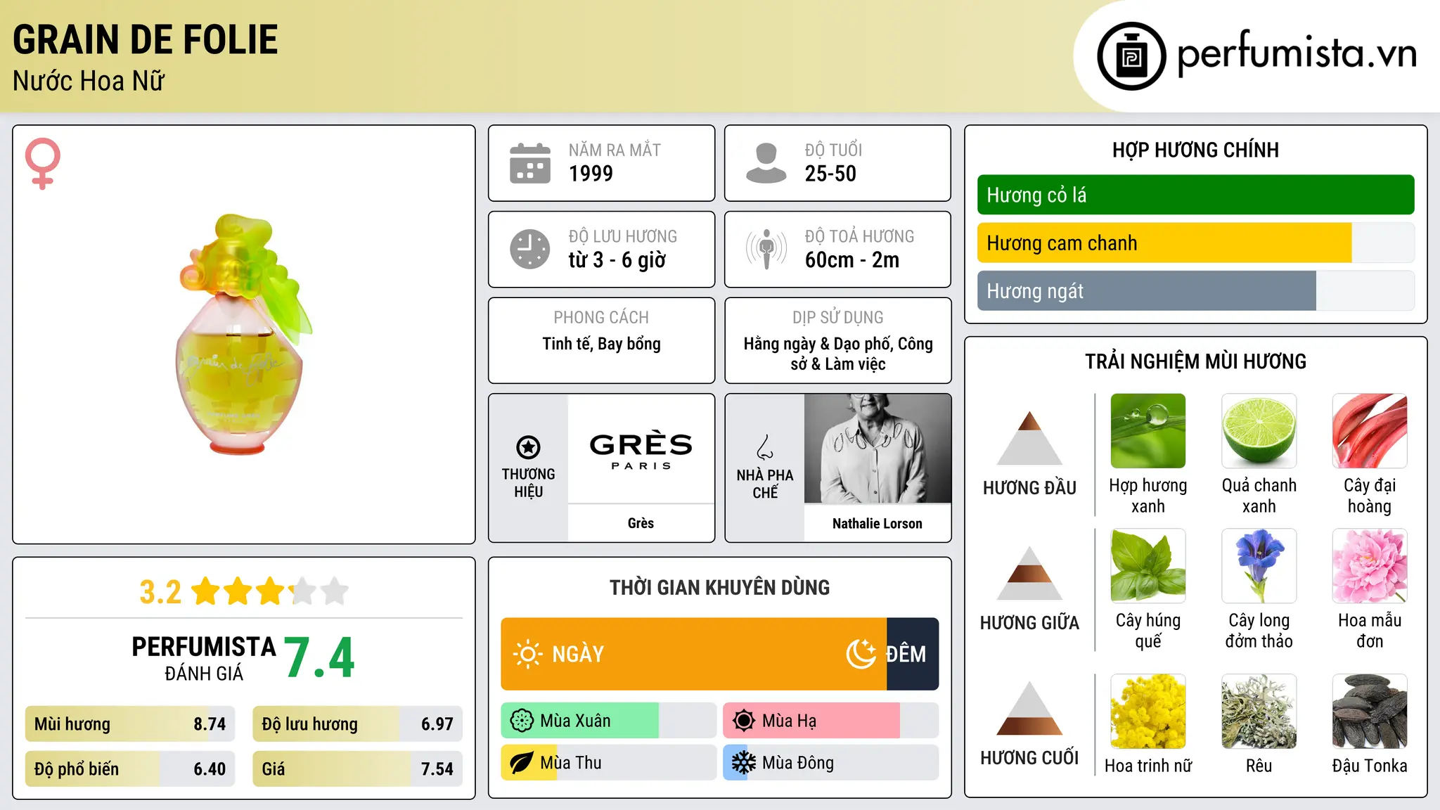Click the Mùi hương 8.74 score bar
This screenshot has width=1440, height=810.
pos(130,724)
